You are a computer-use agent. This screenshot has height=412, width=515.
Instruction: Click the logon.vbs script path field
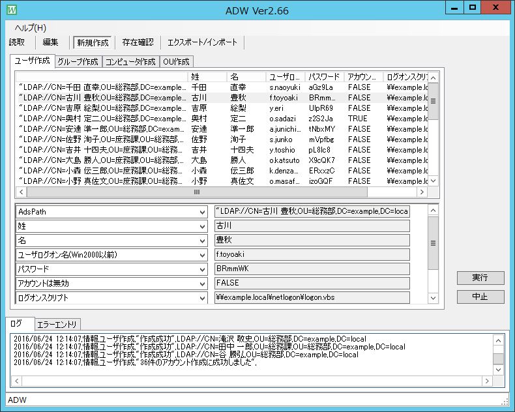click(312, 297)
